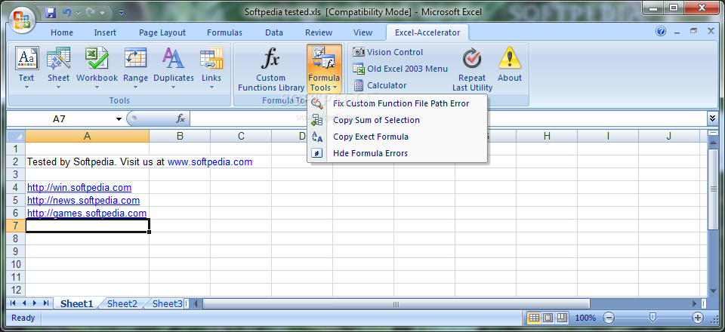Select the Excel-Accelerator tab
This screenshot has height=332, width=725.
click(x=427, y=32)
